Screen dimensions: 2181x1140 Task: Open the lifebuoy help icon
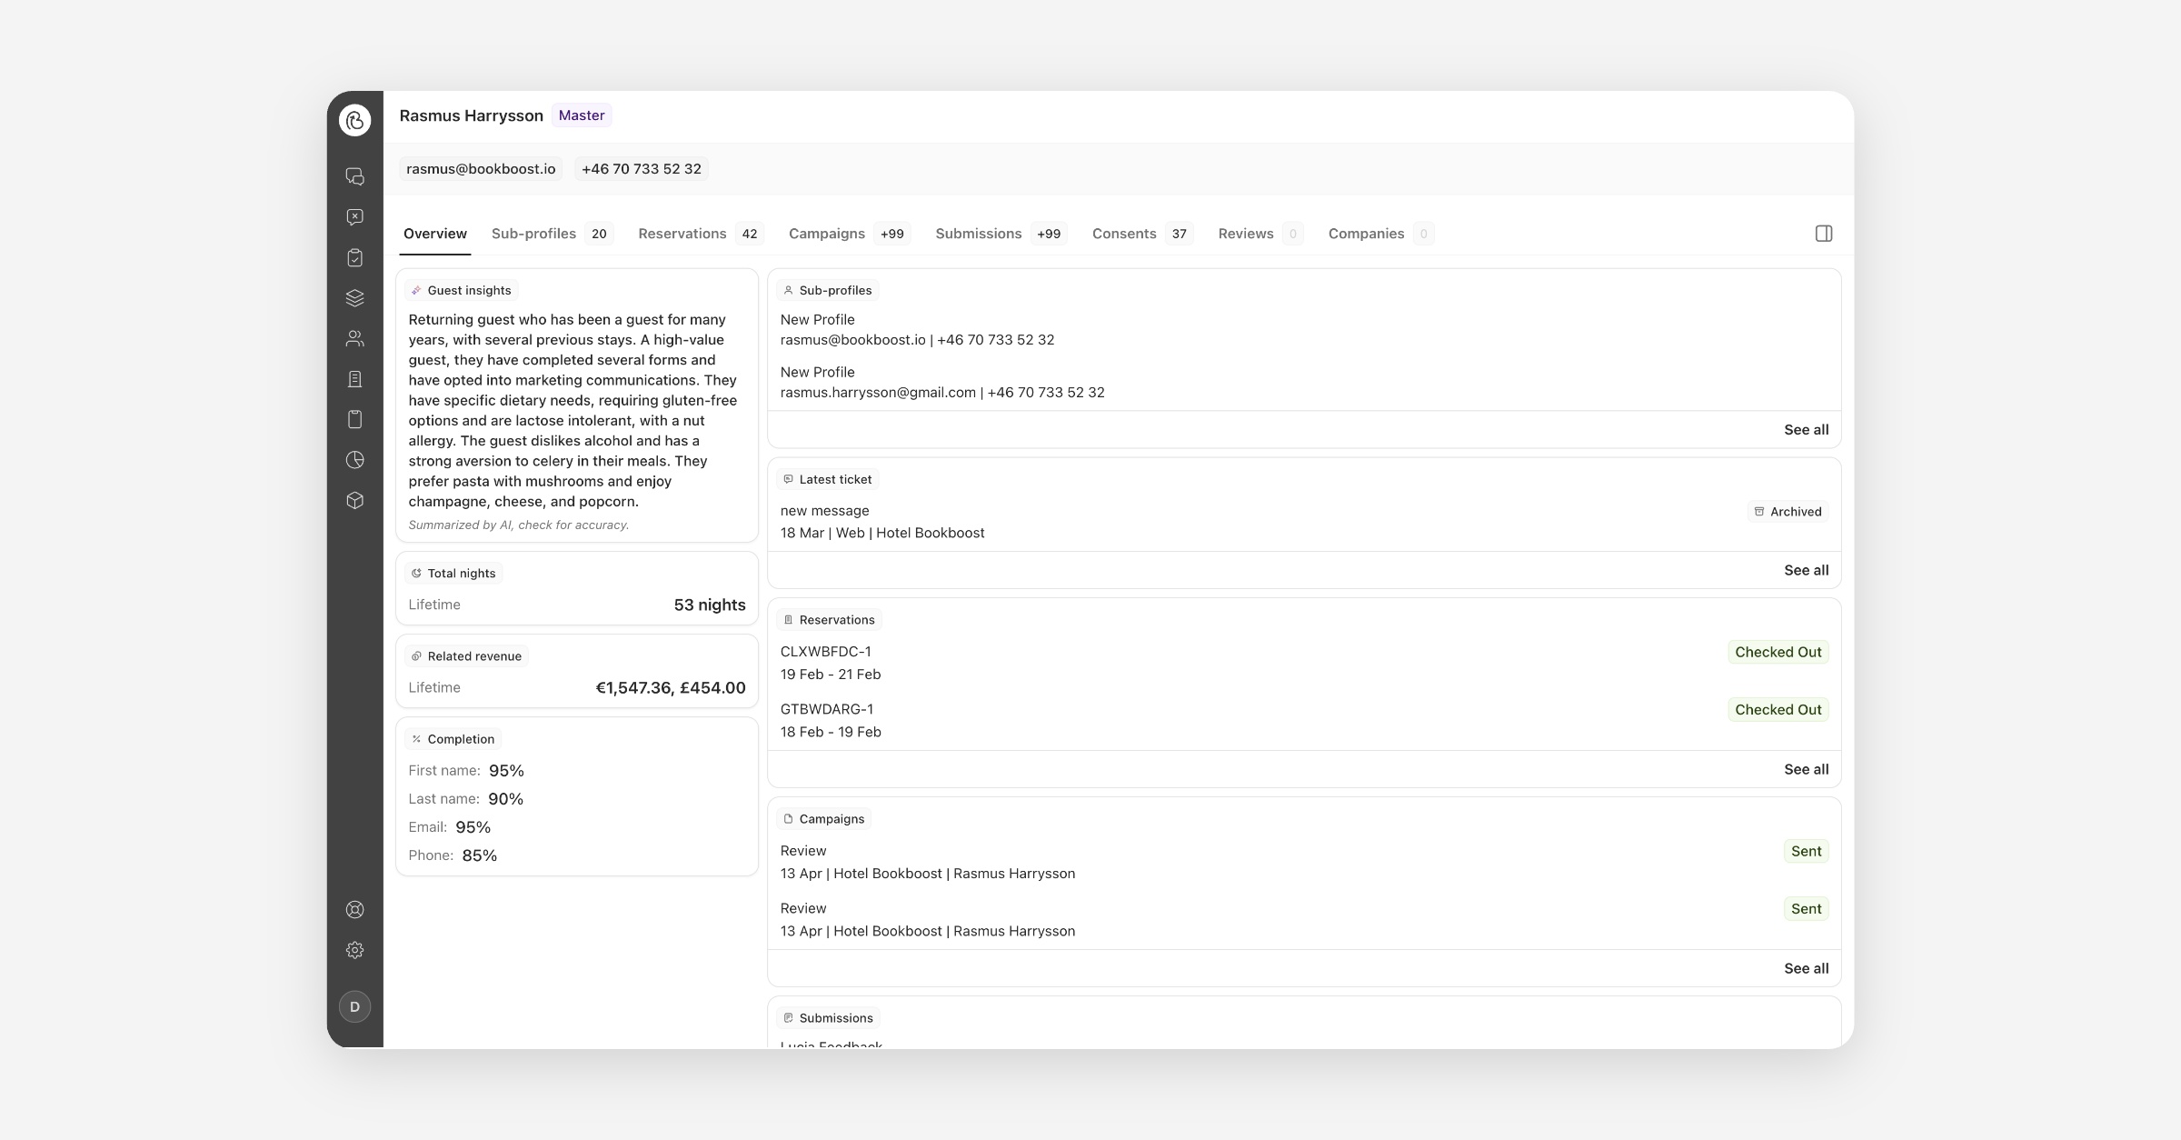tap(354, 910)
